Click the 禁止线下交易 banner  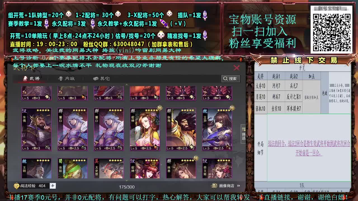(303, 60)
